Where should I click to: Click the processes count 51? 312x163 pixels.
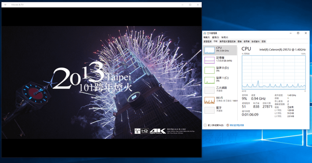244,107
